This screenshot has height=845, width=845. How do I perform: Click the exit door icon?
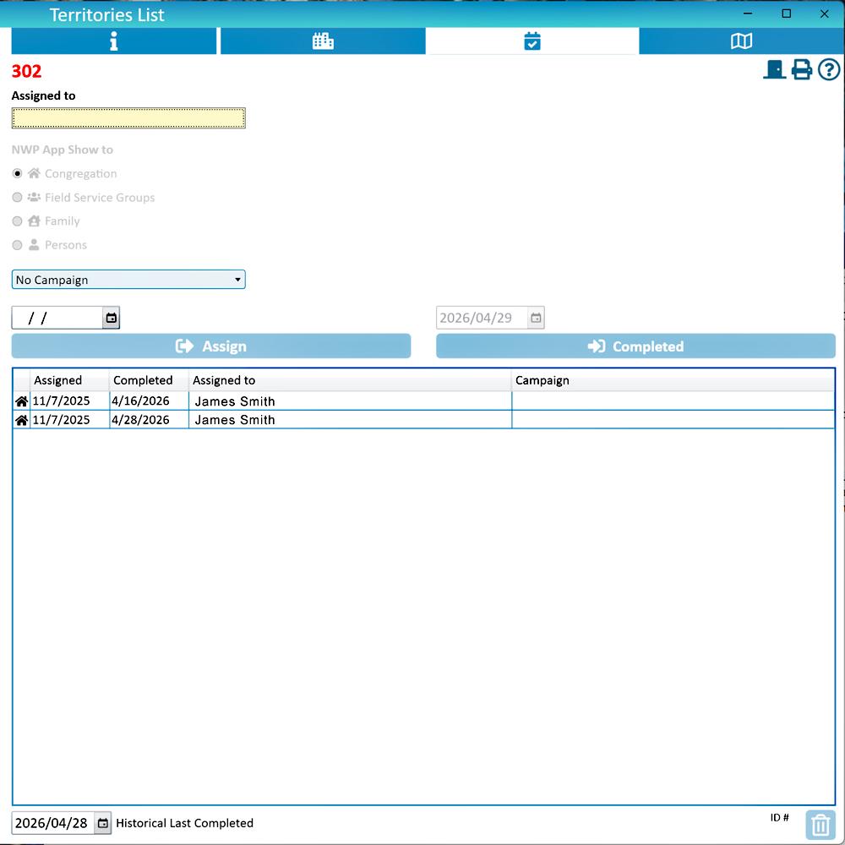(774, 70)
